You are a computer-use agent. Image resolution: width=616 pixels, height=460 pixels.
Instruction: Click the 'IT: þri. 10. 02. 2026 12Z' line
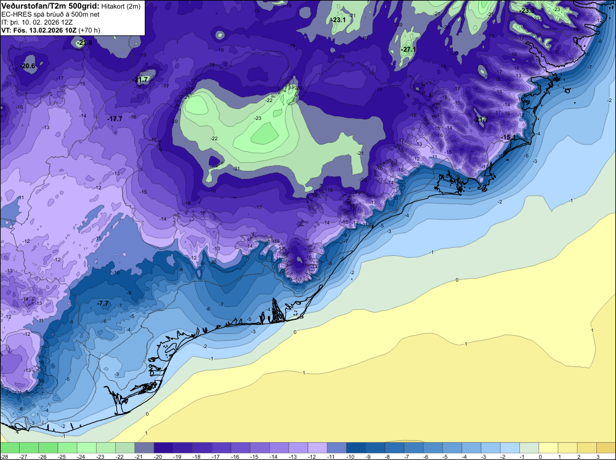(37, 22)
